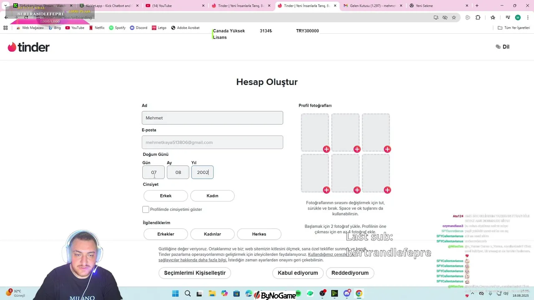Viewport: 534px width, 300px height.
Task: Open YouTube bookmark
Action: tap(75, 28)
